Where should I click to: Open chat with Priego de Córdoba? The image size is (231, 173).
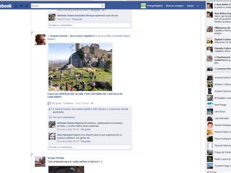(x=219, y=152)
